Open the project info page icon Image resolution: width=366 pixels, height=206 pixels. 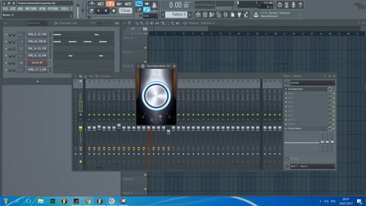click(233, 15)
